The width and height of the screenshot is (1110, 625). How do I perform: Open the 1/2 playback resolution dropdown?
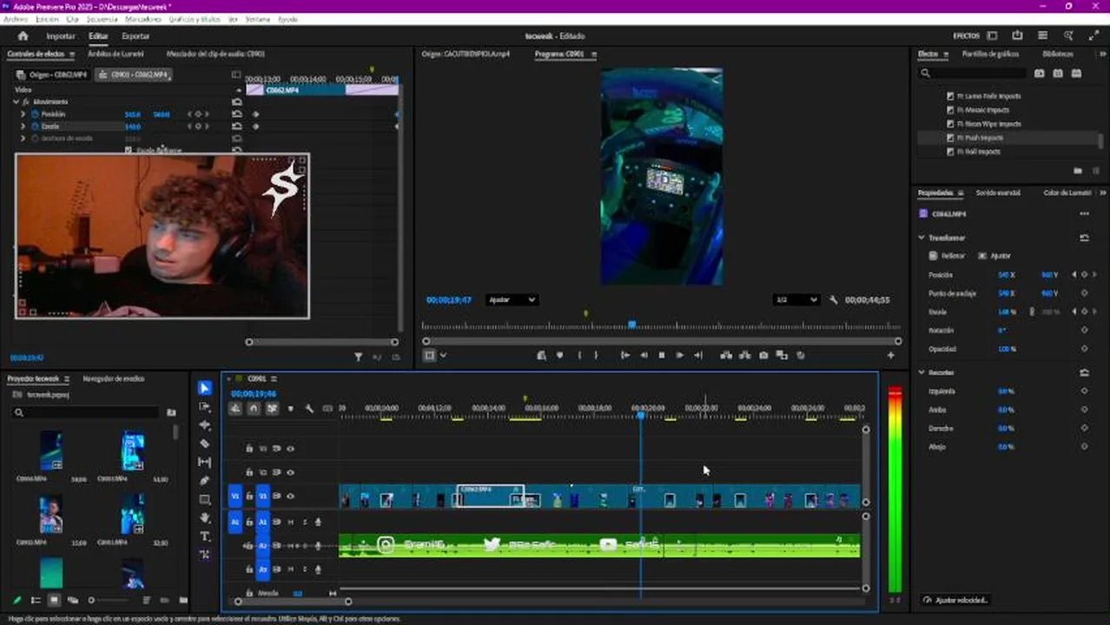pos(796,299)
